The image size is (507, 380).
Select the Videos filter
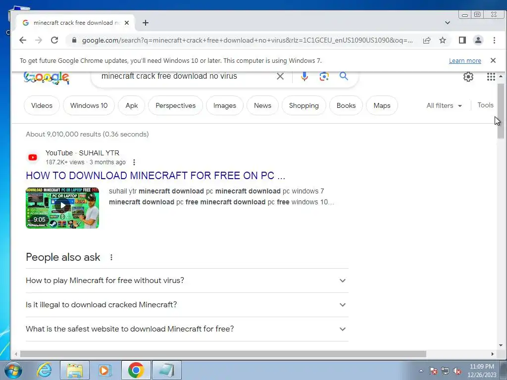(42, 105)
